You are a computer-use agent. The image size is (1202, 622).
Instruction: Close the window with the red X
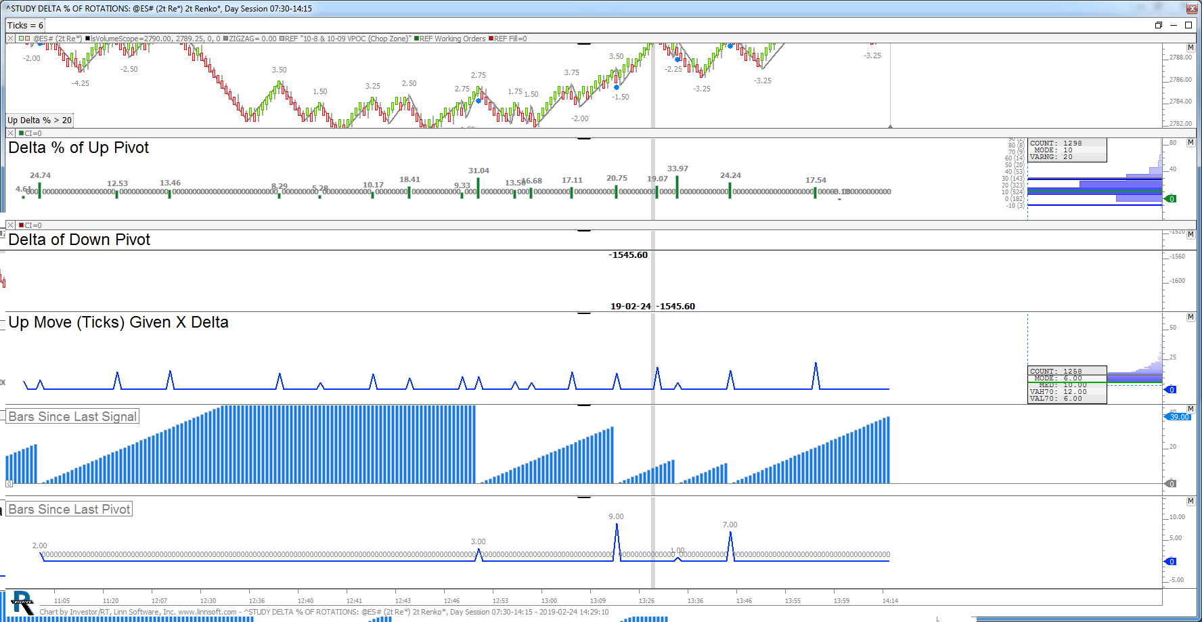coord(1192,8)
